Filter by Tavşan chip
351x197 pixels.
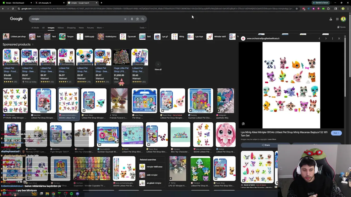click(x=67, y=36)
